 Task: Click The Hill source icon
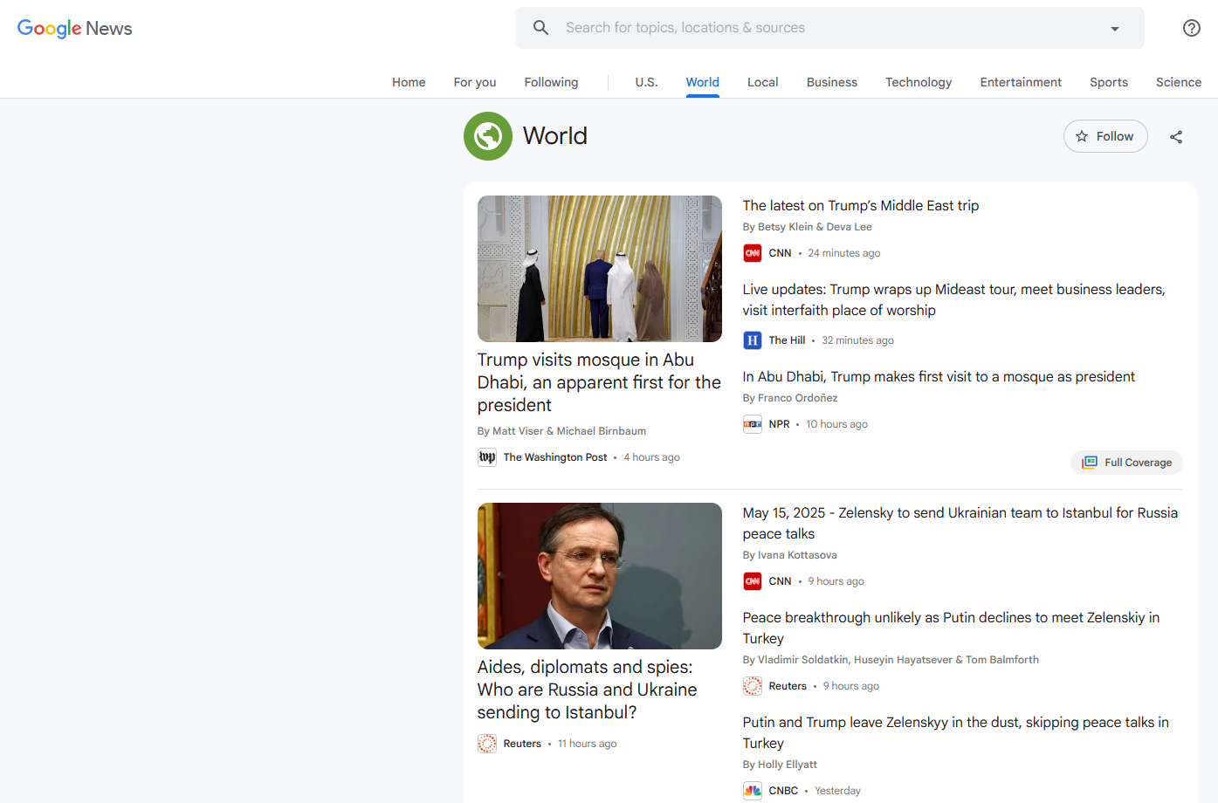[753, 340]
